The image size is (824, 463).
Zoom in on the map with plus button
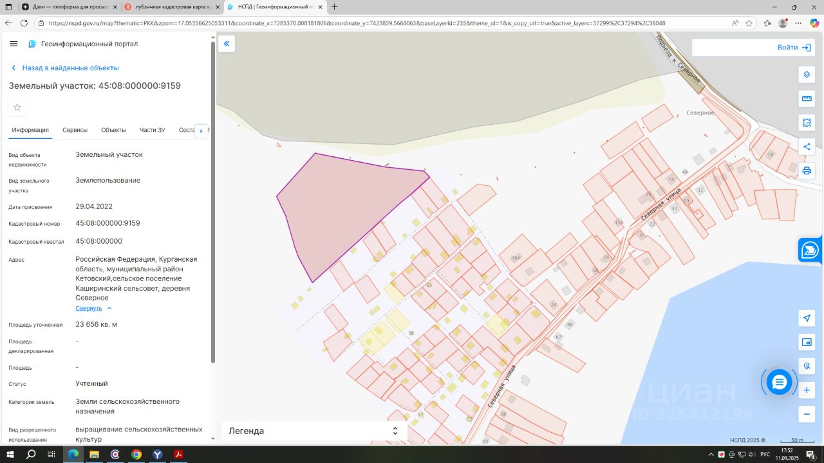[807, 390]
